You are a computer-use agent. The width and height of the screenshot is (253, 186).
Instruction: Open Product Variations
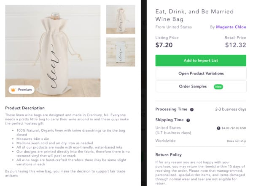pos(201,74)
